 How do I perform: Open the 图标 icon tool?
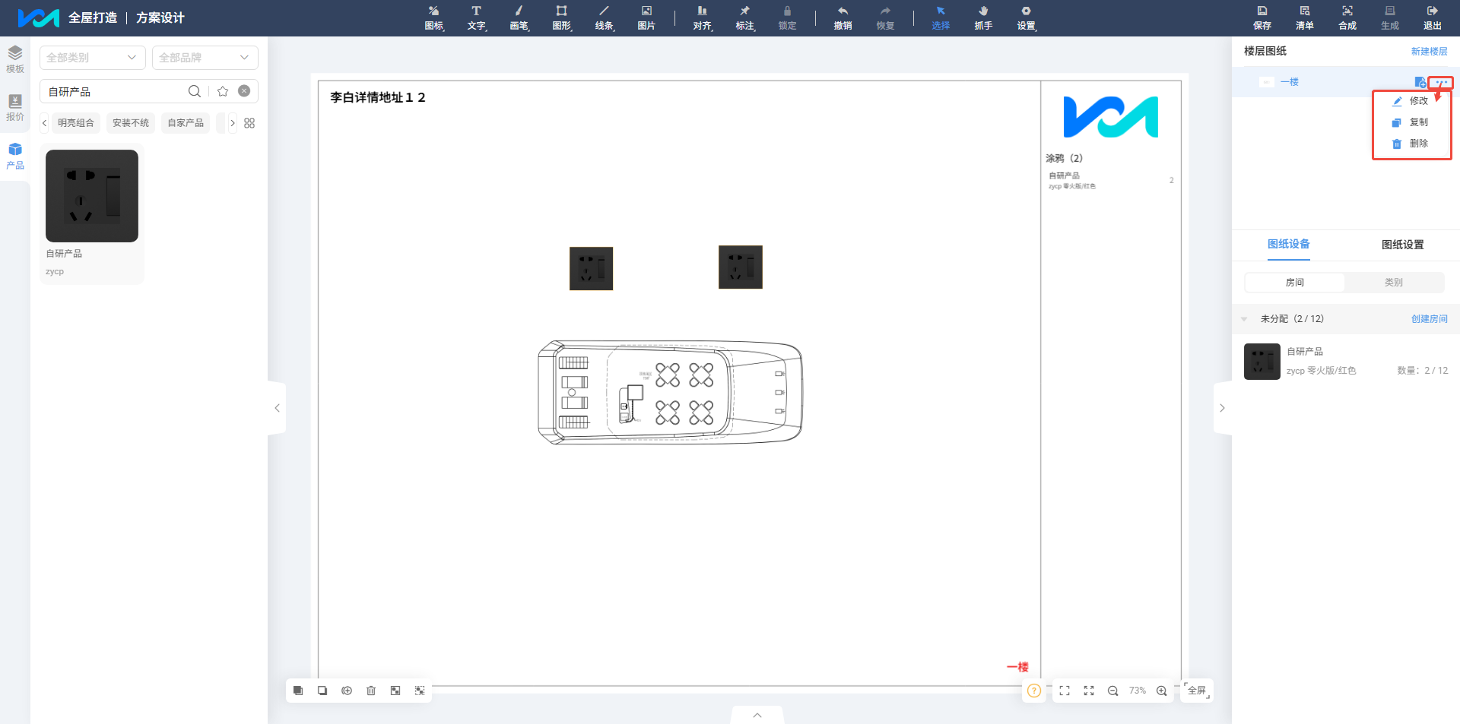tap(433, 17)
